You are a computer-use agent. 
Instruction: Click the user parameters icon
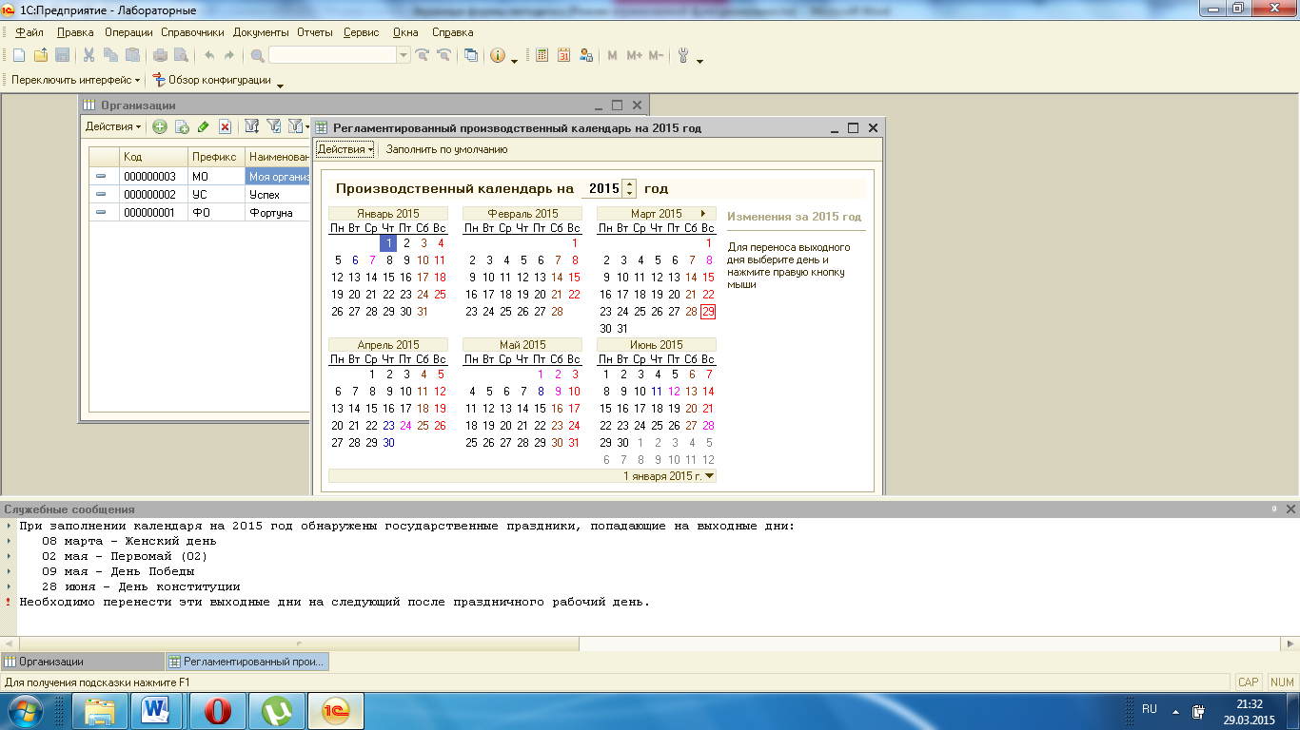click(586, 55)
